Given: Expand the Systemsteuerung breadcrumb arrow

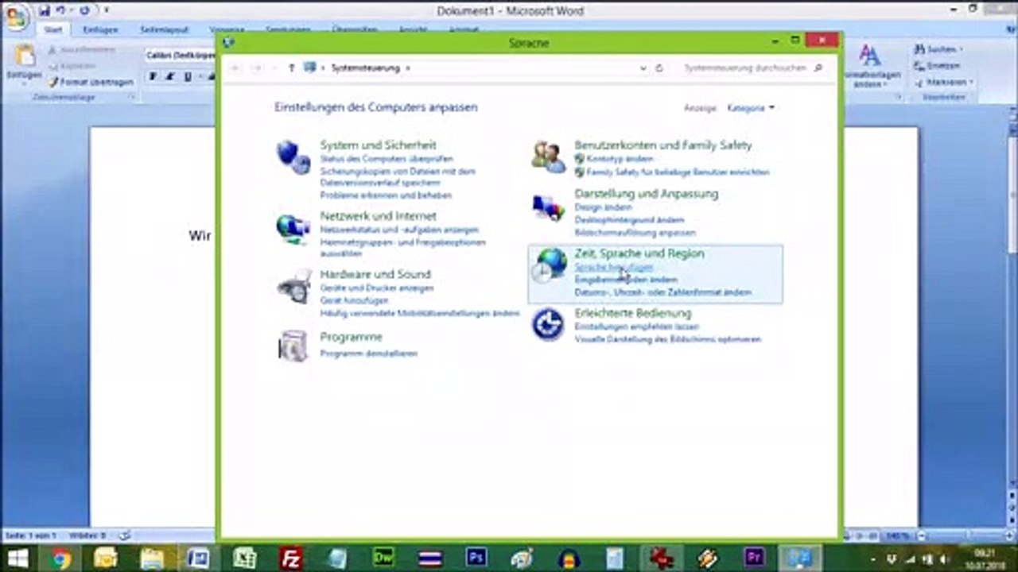Looking at the screenshot, I should point(408,68).
